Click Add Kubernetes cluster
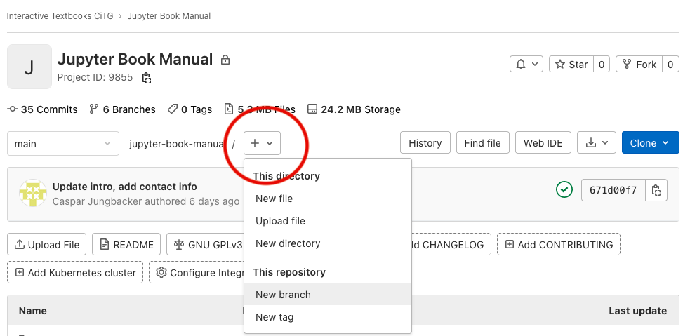 [x=75, y=273]
